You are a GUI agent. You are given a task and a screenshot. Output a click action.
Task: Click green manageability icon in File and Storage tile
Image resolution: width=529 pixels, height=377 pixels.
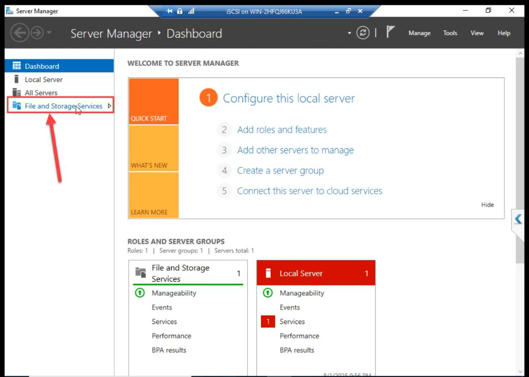pyautogui.click(x=140, y=293)
